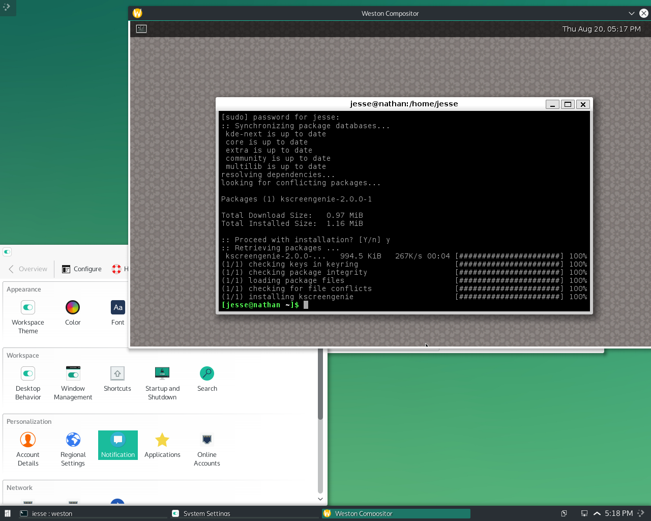
Task: Click the terminal title jesse@nathan:/home/jesse
Action: (404, 104)
